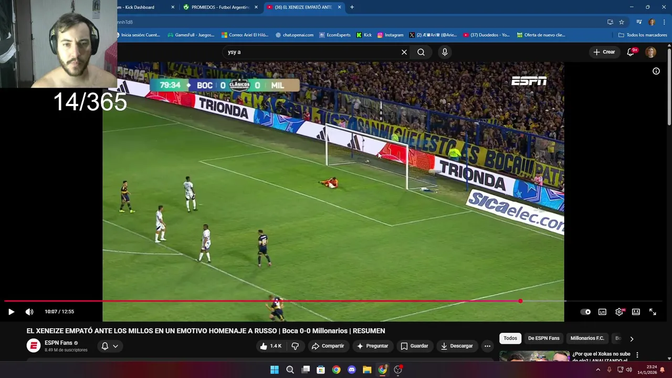Open the Crear button

pos(604,52)
